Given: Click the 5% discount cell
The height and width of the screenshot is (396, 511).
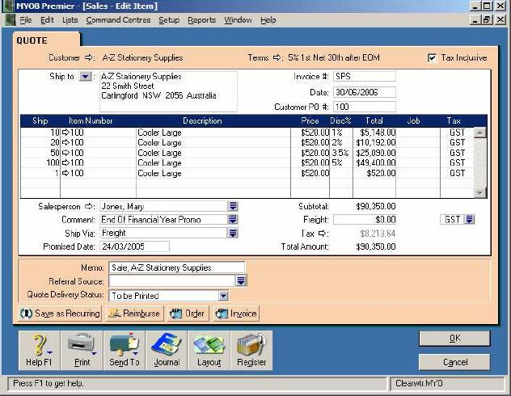Looking at the screenshot, I should coord(341,162).
